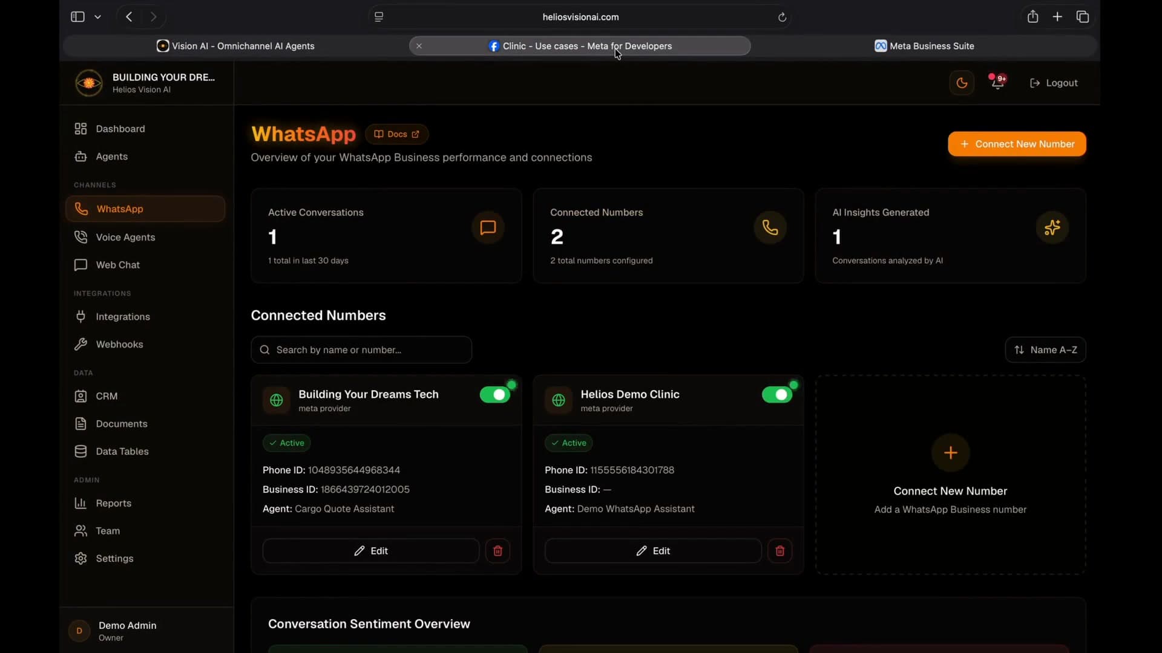Image resolution: width=1162 pixels, height=653 pixels.
Task: Edit the Building Your Dreams Tech number
Action: (x=371, y=551)
